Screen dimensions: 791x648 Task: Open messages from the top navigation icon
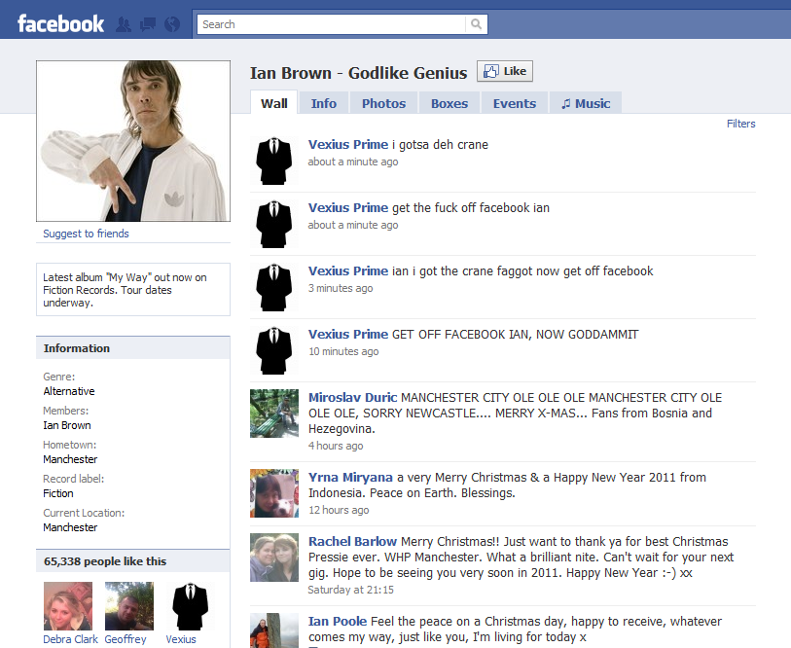tap(147, 23)
